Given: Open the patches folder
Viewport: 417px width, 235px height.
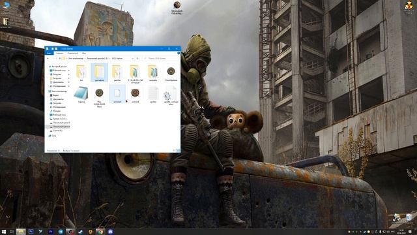Looking at the screenshot, I should pos(117,72).
